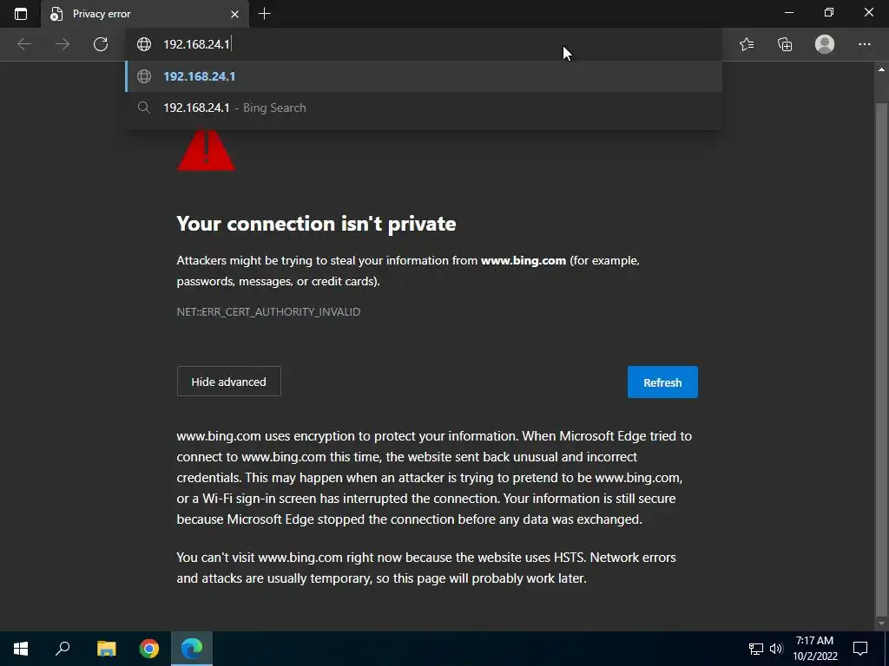Viewport: 889px width, 666px height.
Task: Open the notification center icon
Action: 860,649
